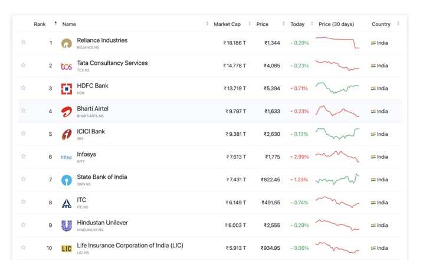The image size is (426, 264).
Task: Click the Reliance Industries logo
Action: (67, 43)
